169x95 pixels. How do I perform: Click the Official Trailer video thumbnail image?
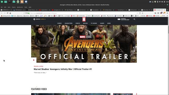pyautogui.click(x=84, y=44)
